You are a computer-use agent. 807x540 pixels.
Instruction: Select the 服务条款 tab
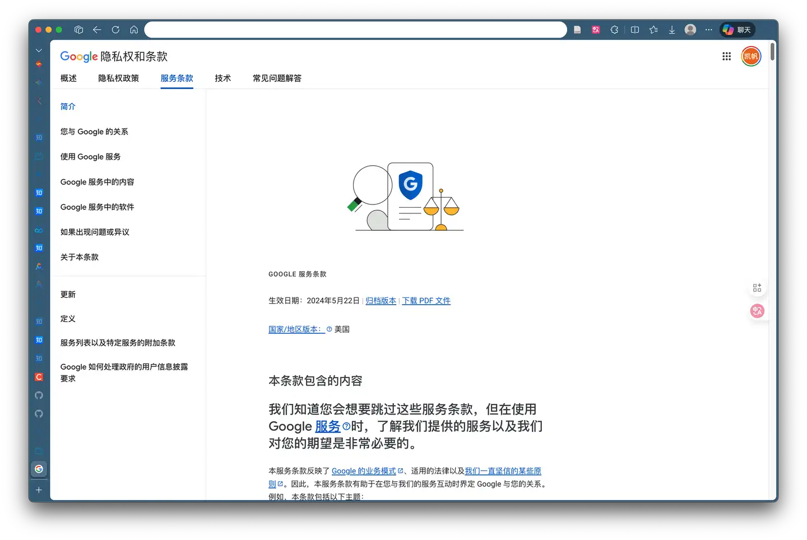(177, 78)
